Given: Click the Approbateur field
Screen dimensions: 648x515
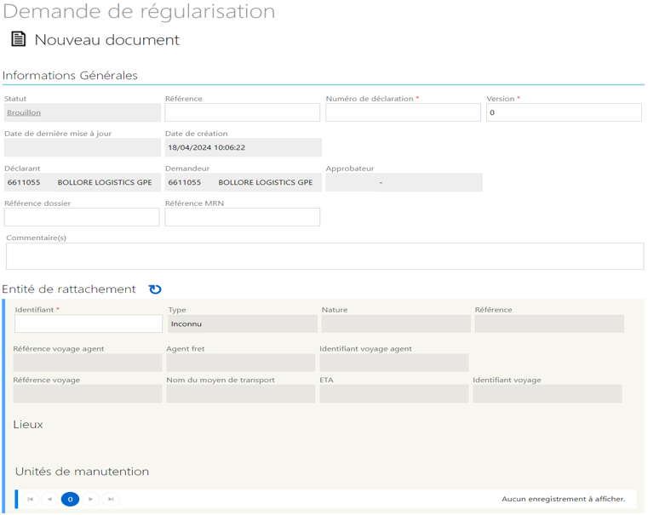Looking at the screenshot, I should 404,182.
